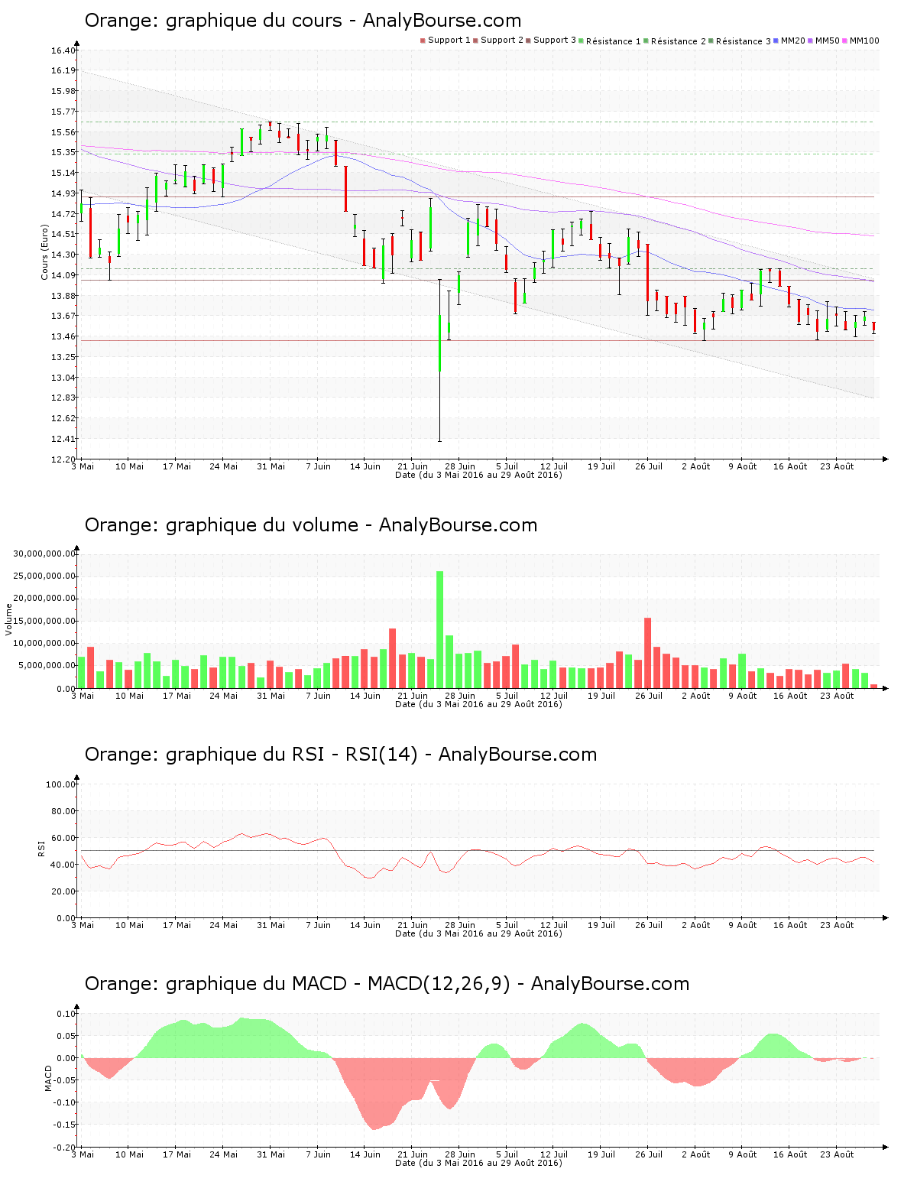Click the 'graphique du volume' chart title

(x=311, y=525)
